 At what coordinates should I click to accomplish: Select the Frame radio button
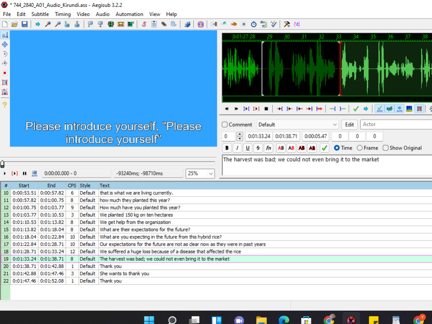point(359,148)
